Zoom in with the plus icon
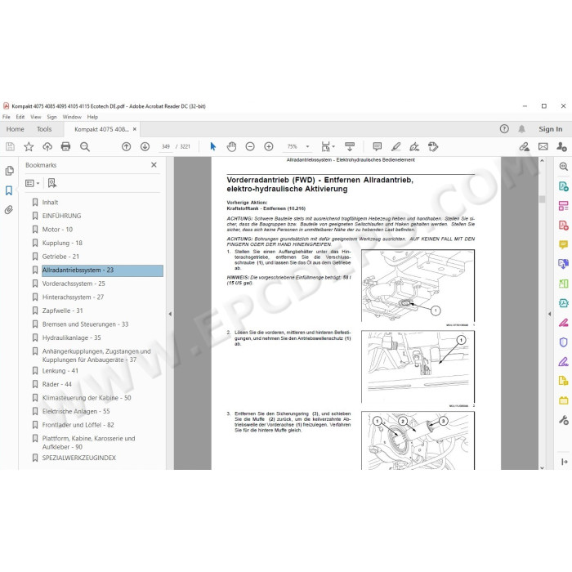Screen dimensions: 572x572 point(269,146)
